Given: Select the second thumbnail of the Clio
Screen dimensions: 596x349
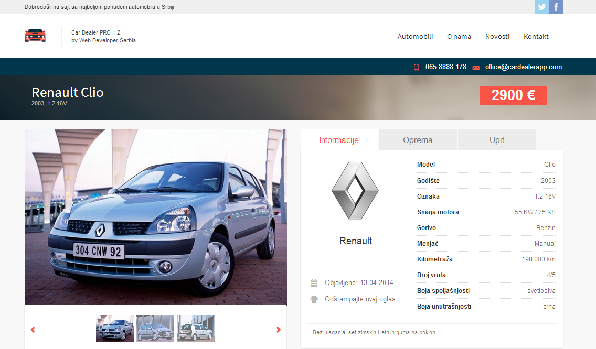Looking at the screenshot, I should point(155,329).
